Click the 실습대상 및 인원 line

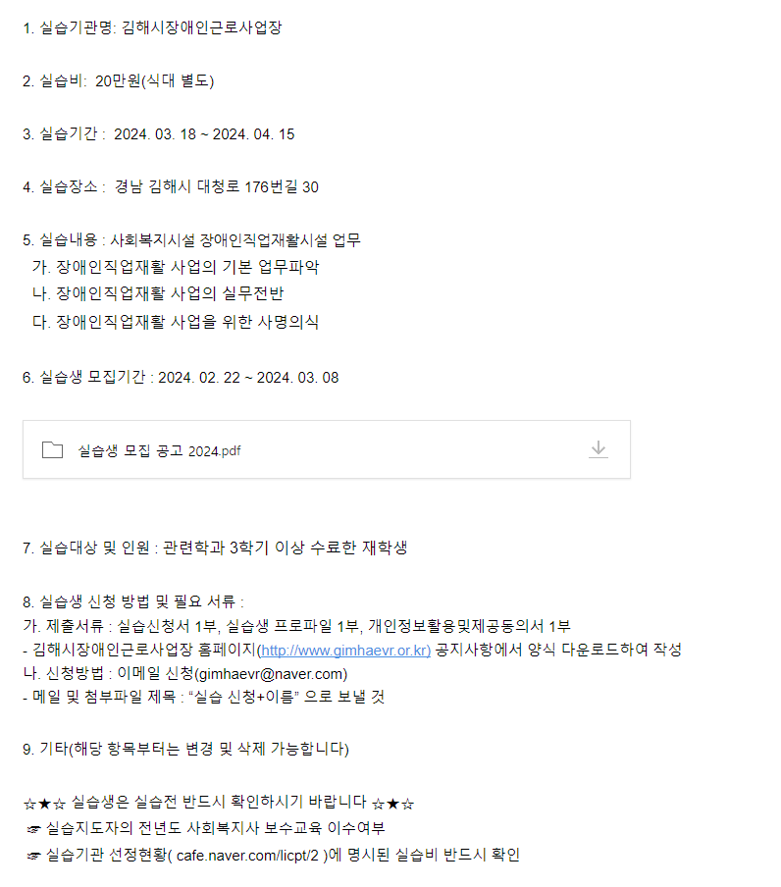coord(214,548)
